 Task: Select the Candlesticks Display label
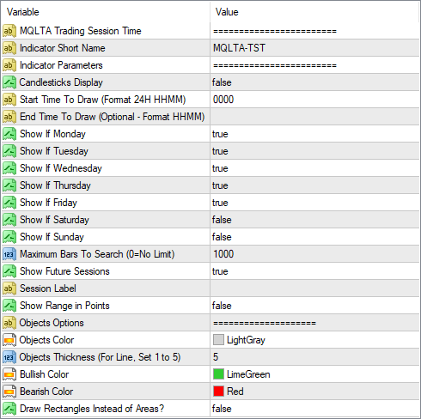[x=61, y=82]
